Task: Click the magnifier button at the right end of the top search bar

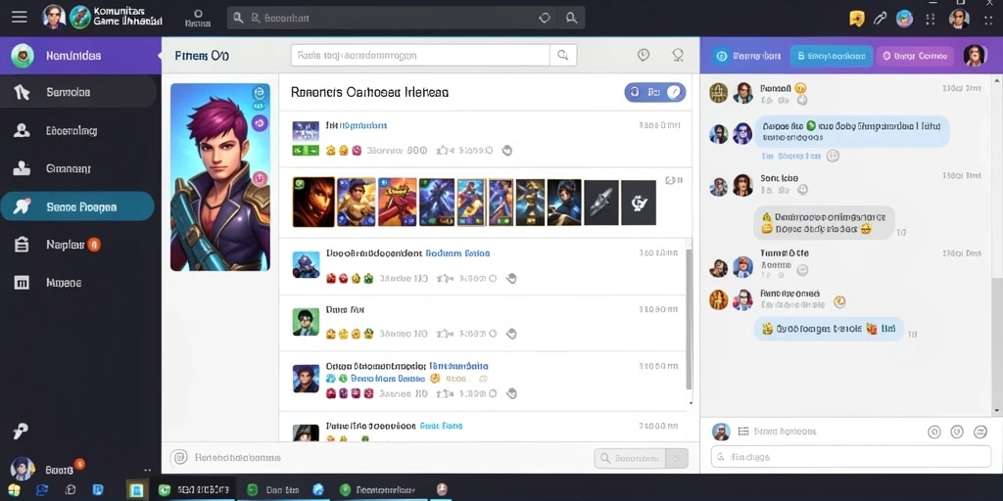Action: point(571,18)
